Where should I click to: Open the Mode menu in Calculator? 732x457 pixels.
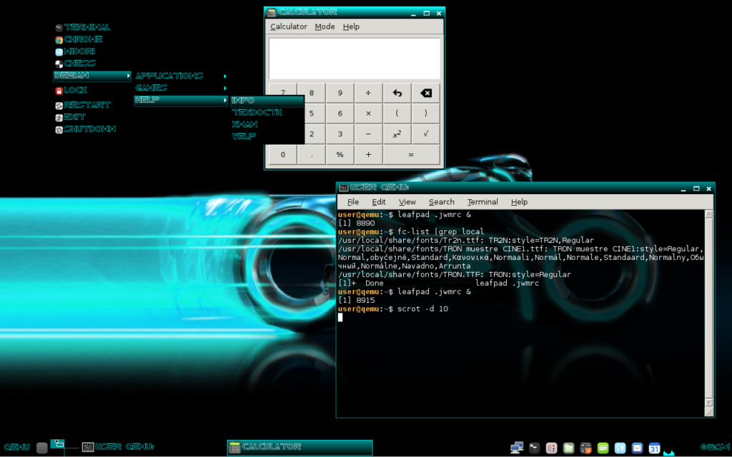click(x=325, y=26)
